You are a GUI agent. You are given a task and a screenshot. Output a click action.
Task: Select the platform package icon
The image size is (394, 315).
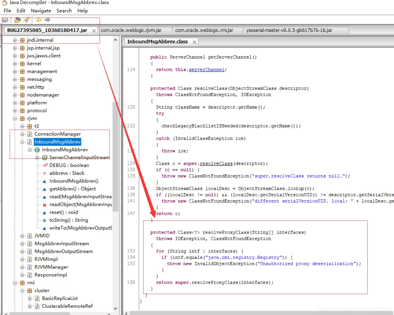tap(22, 103)
